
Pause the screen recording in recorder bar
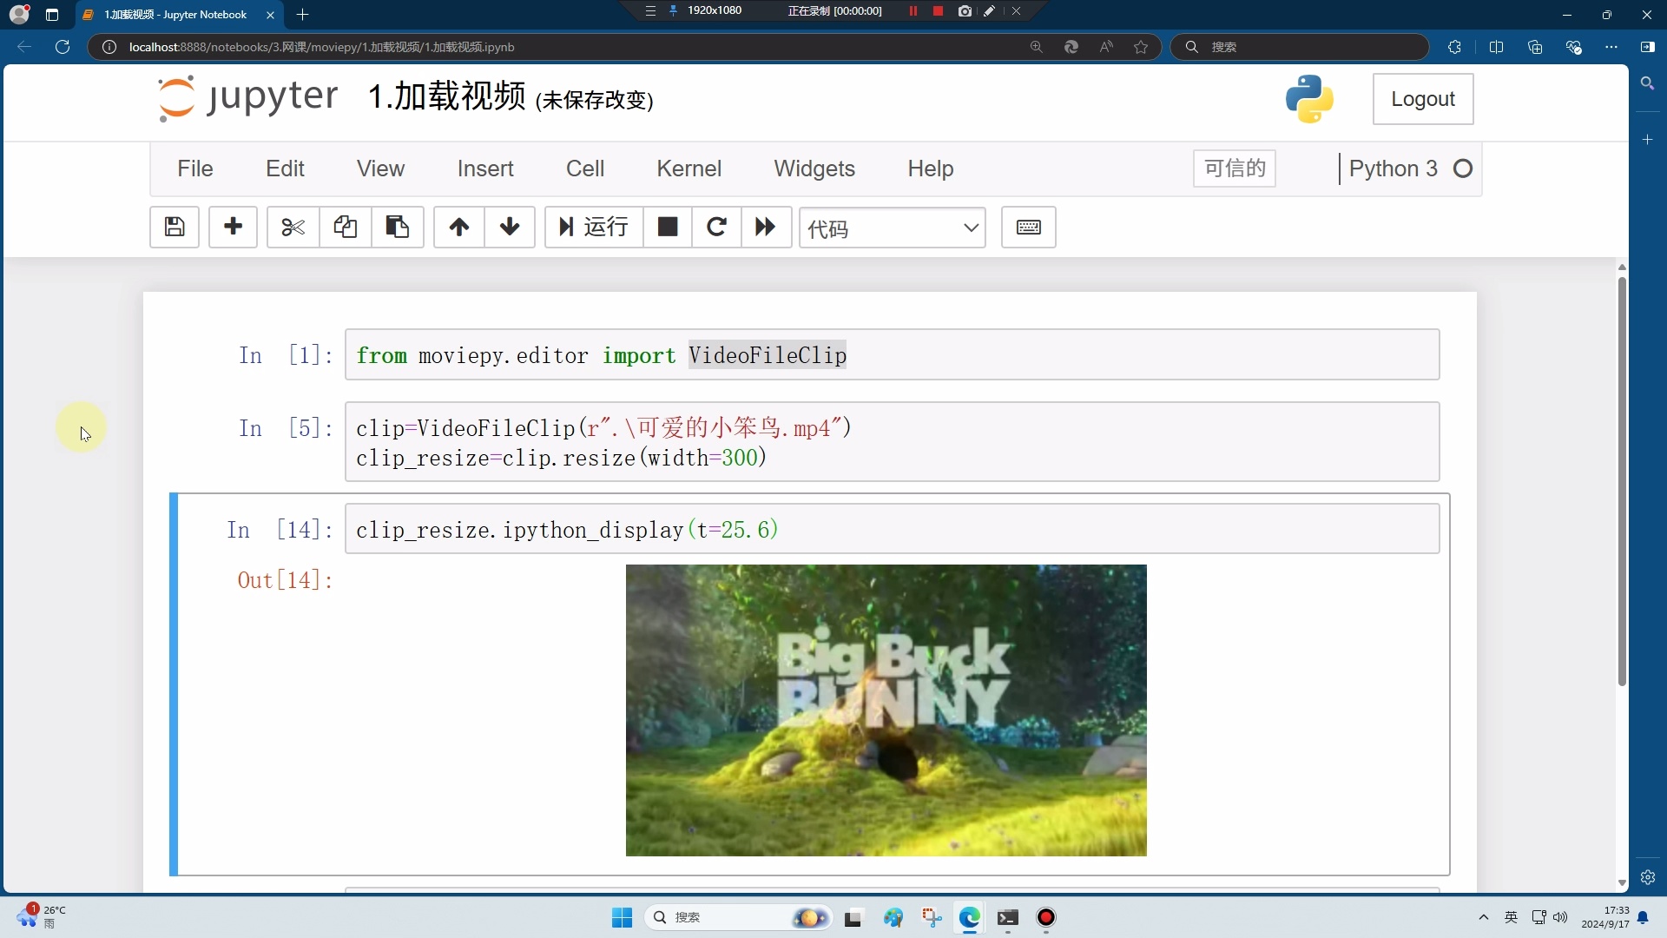pyautogui.click(x=913, y=11)
